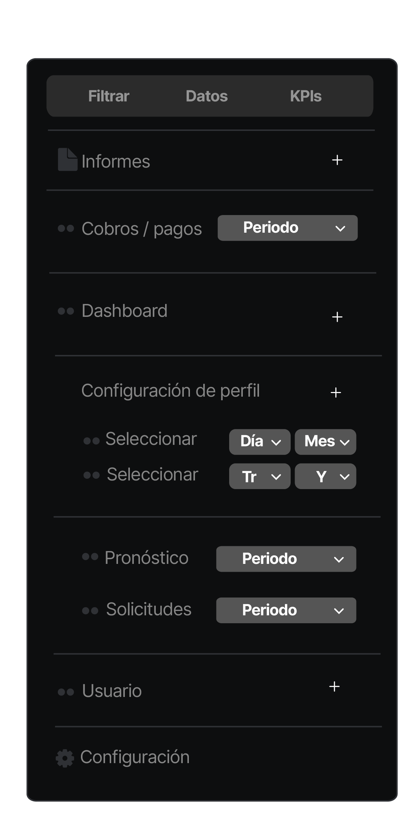Open the Tr dropdown selector
The image size is (418, 839).
[x=260, y=476]
